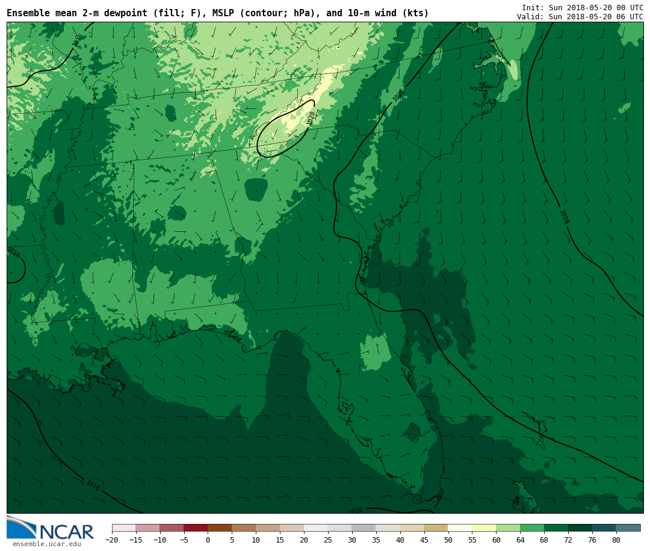Select the teal swatch right of the 80 label

tap(628, 528)
